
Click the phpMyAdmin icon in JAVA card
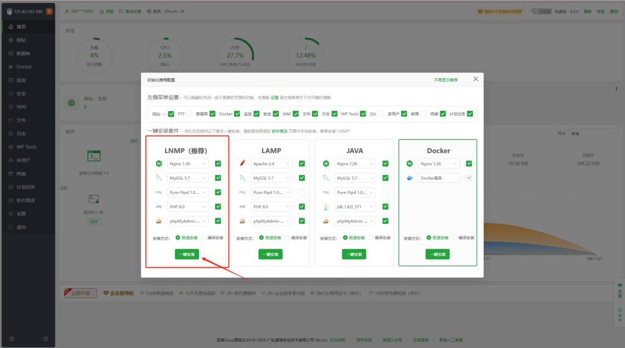pos(326,221)
